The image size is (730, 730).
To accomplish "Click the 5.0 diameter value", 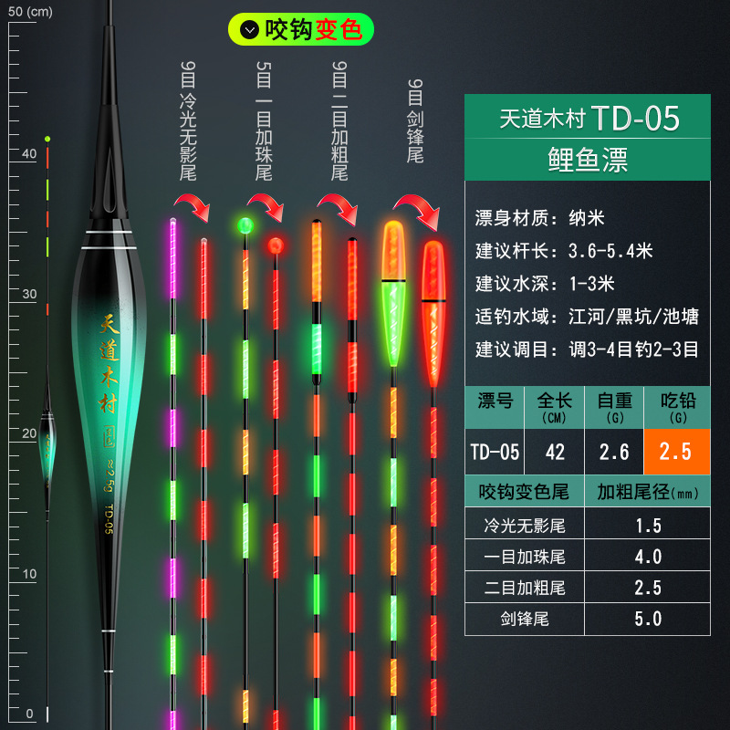I will click(648, 620).
